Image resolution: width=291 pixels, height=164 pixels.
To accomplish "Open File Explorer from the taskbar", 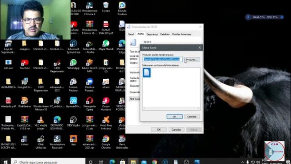I will 133,162.
